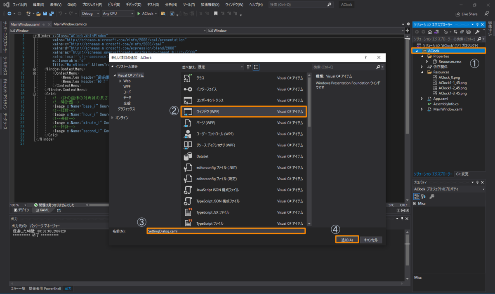Collapse the Resources folder in Solution Explorer
The image size is (495, 294).
pos(422,72)
